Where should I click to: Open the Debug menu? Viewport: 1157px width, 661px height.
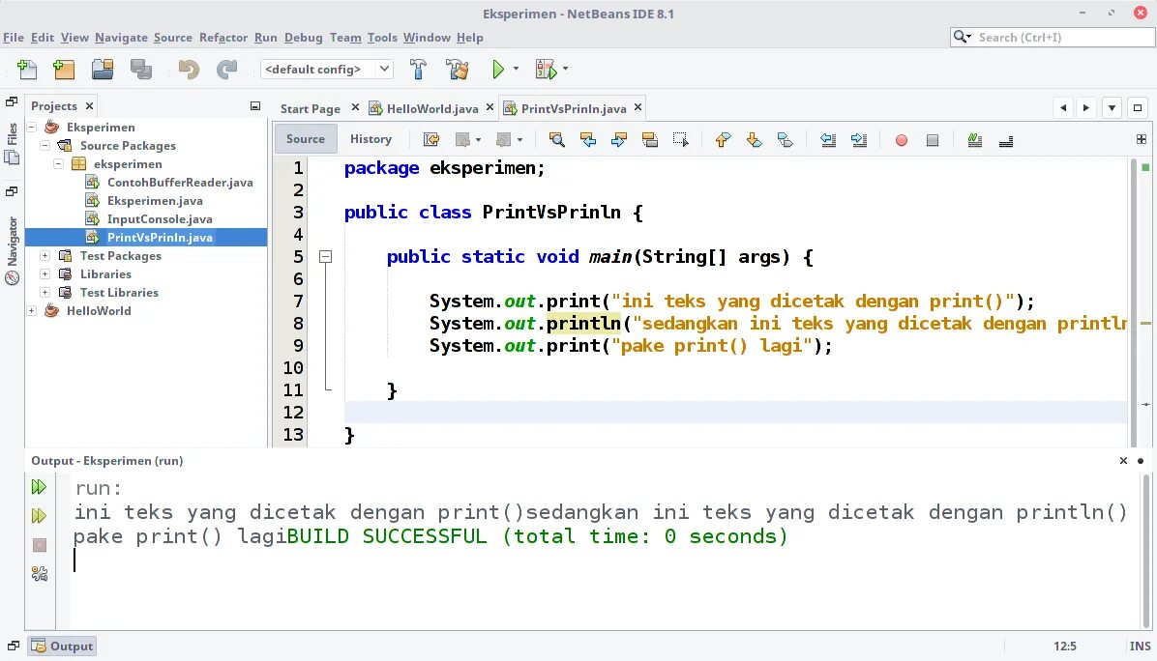point(303,37)
